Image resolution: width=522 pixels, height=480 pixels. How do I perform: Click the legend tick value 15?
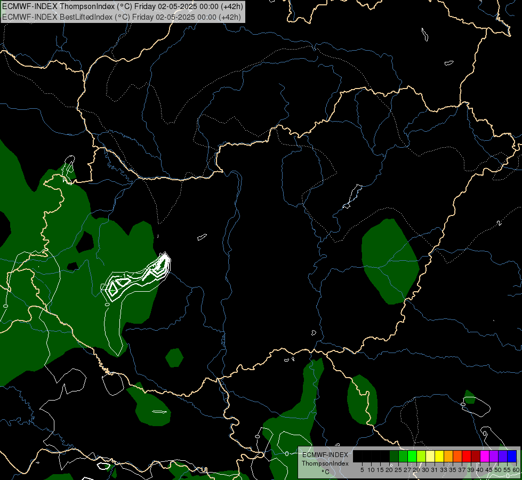tap(381, 470)
